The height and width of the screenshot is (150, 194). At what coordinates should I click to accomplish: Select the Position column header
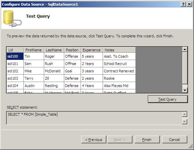[x=72, y=50]
